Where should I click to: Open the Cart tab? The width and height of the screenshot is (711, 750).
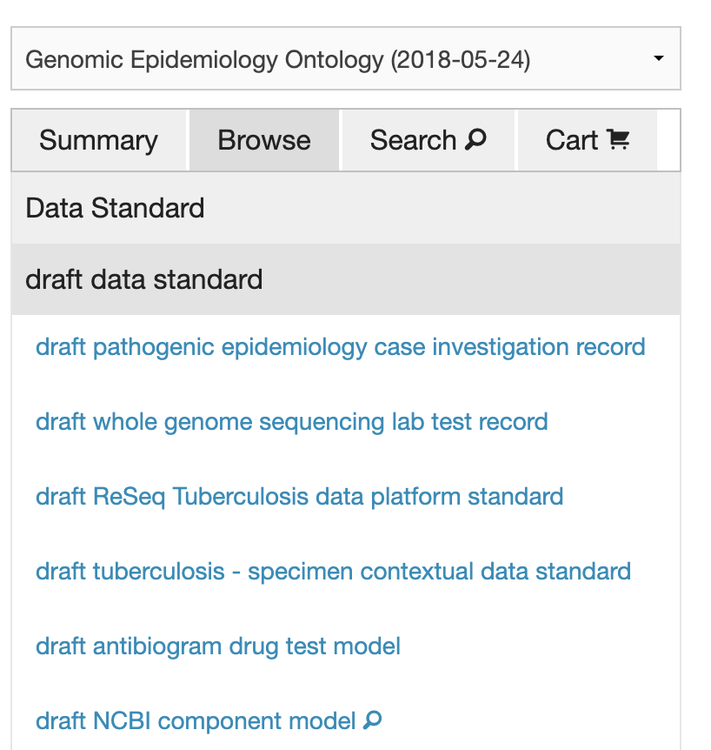[588, 139]
